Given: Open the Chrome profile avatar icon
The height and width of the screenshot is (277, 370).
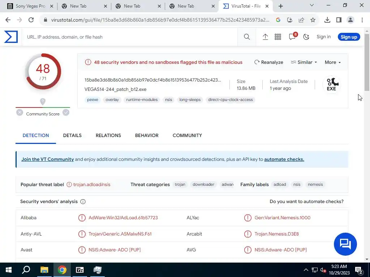Looking at the screenshot, I should pos(350,20).
